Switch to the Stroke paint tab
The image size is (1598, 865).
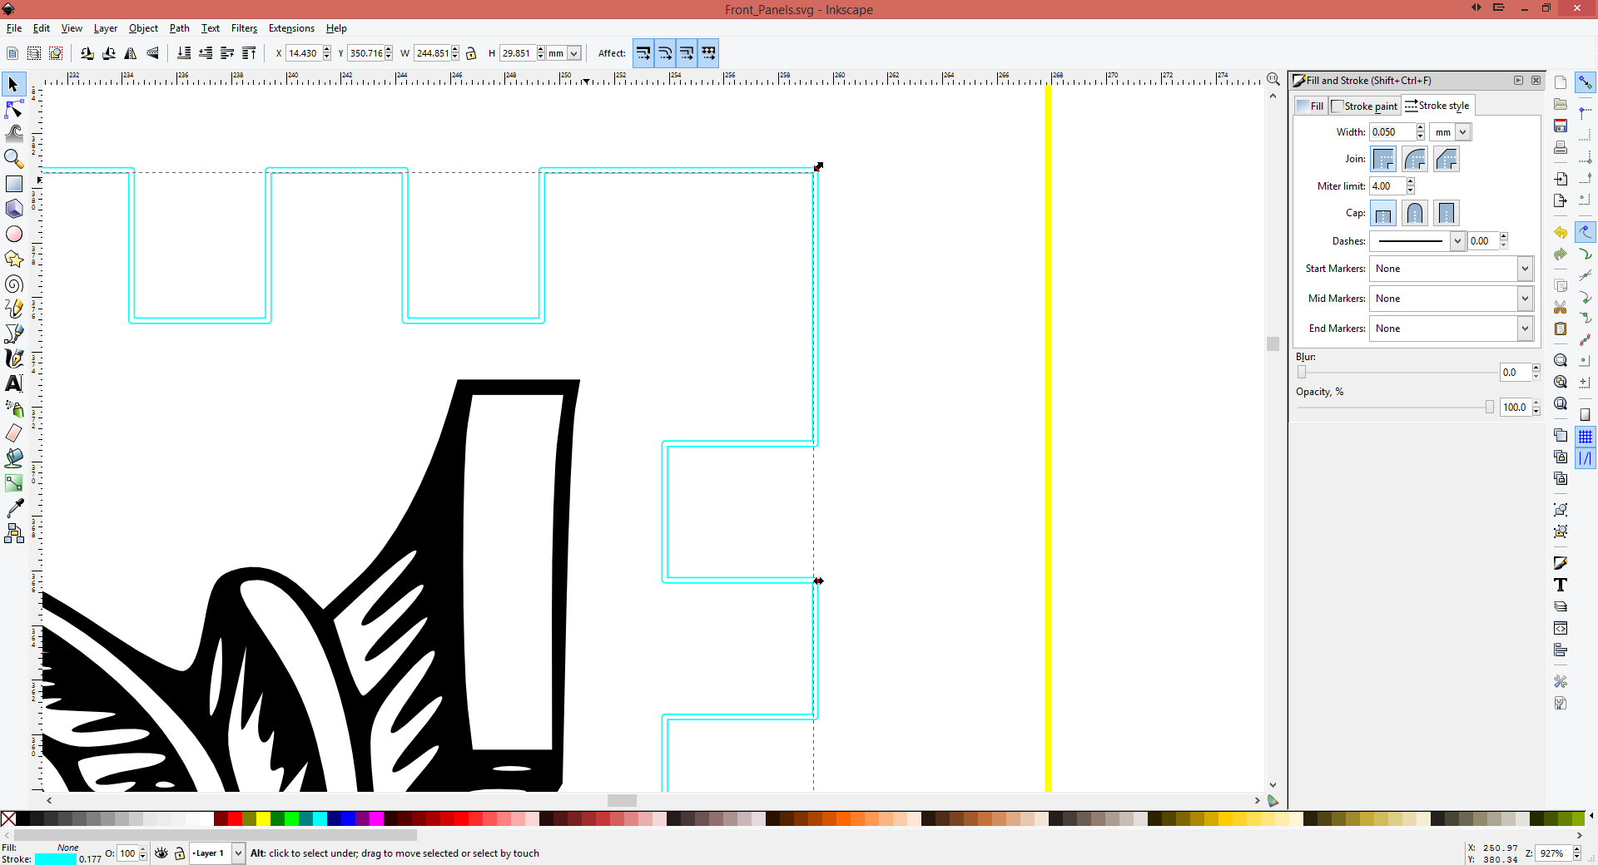click(1364, 106)
